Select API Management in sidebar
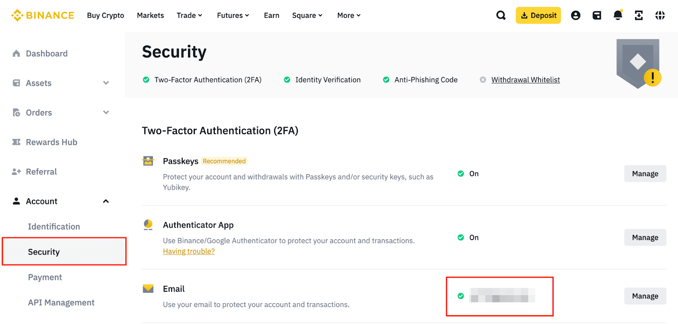This screenshot has width=678, height=324. [61, 302]
